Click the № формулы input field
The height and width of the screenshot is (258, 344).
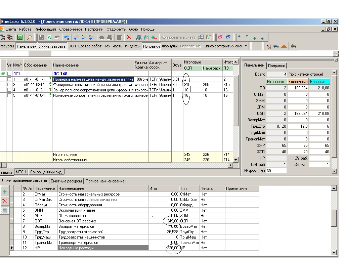coord(276,171)
